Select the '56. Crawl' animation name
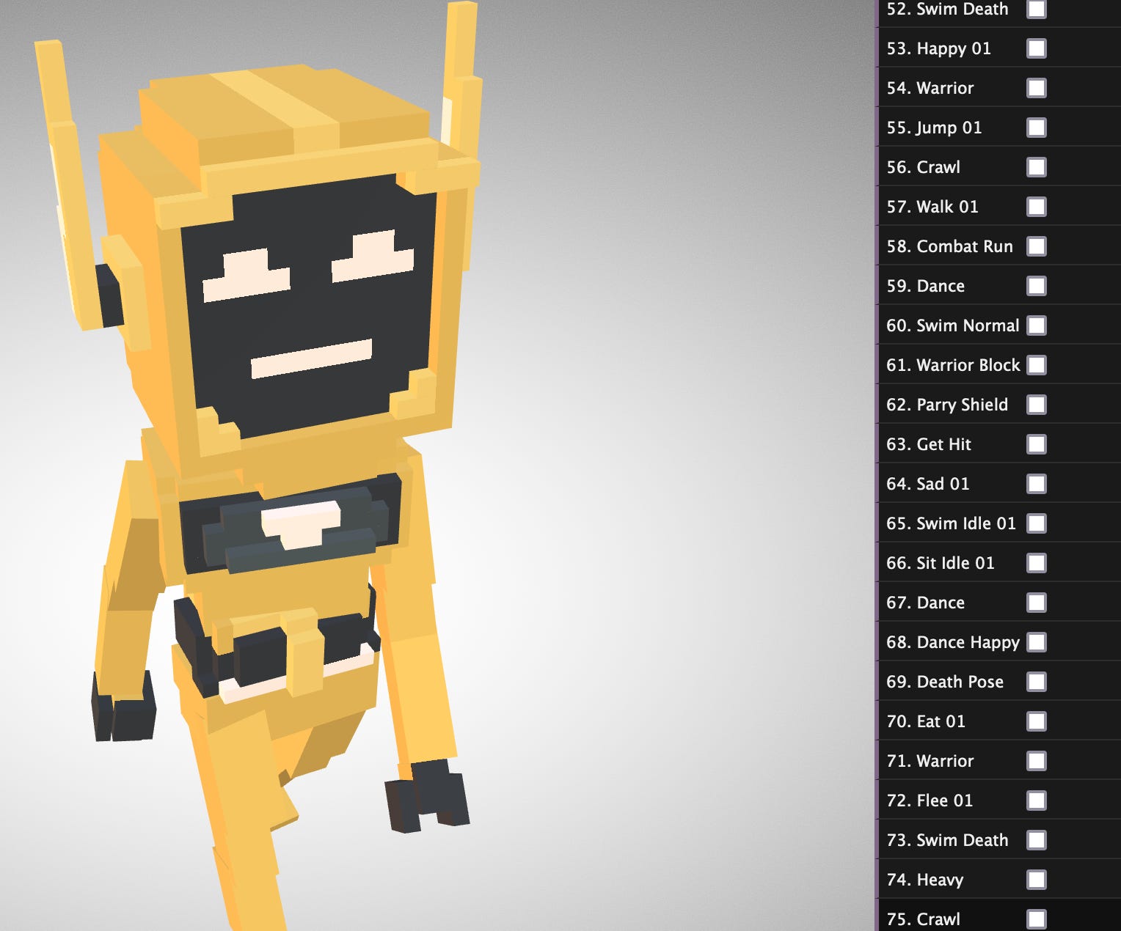Viewport: 1121px width, 931px height. click(923, 167)
